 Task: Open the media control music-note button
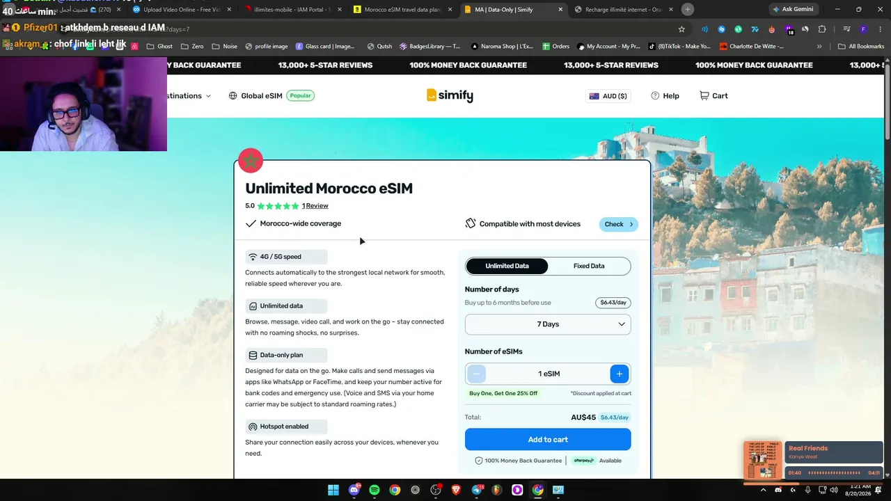(x=846, y=29)
